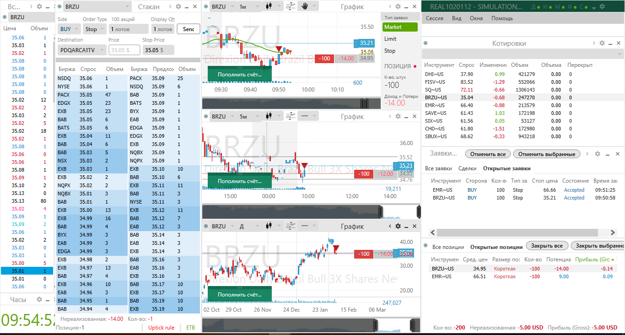Screen dimensions: 625x335
Task: Click candlestick chart type icon in Д chart
Action: coord(269,226)
